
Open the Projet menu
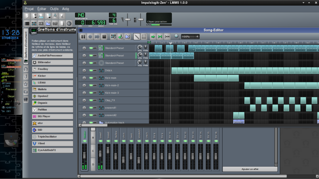(x=29, y=8)
